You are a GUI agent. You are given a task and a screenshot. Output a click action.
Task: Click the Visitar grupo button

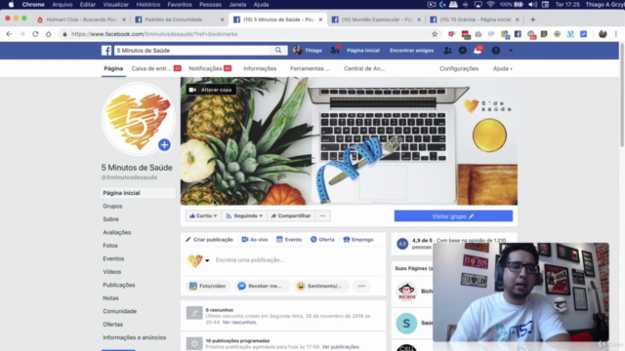(453, 216)
